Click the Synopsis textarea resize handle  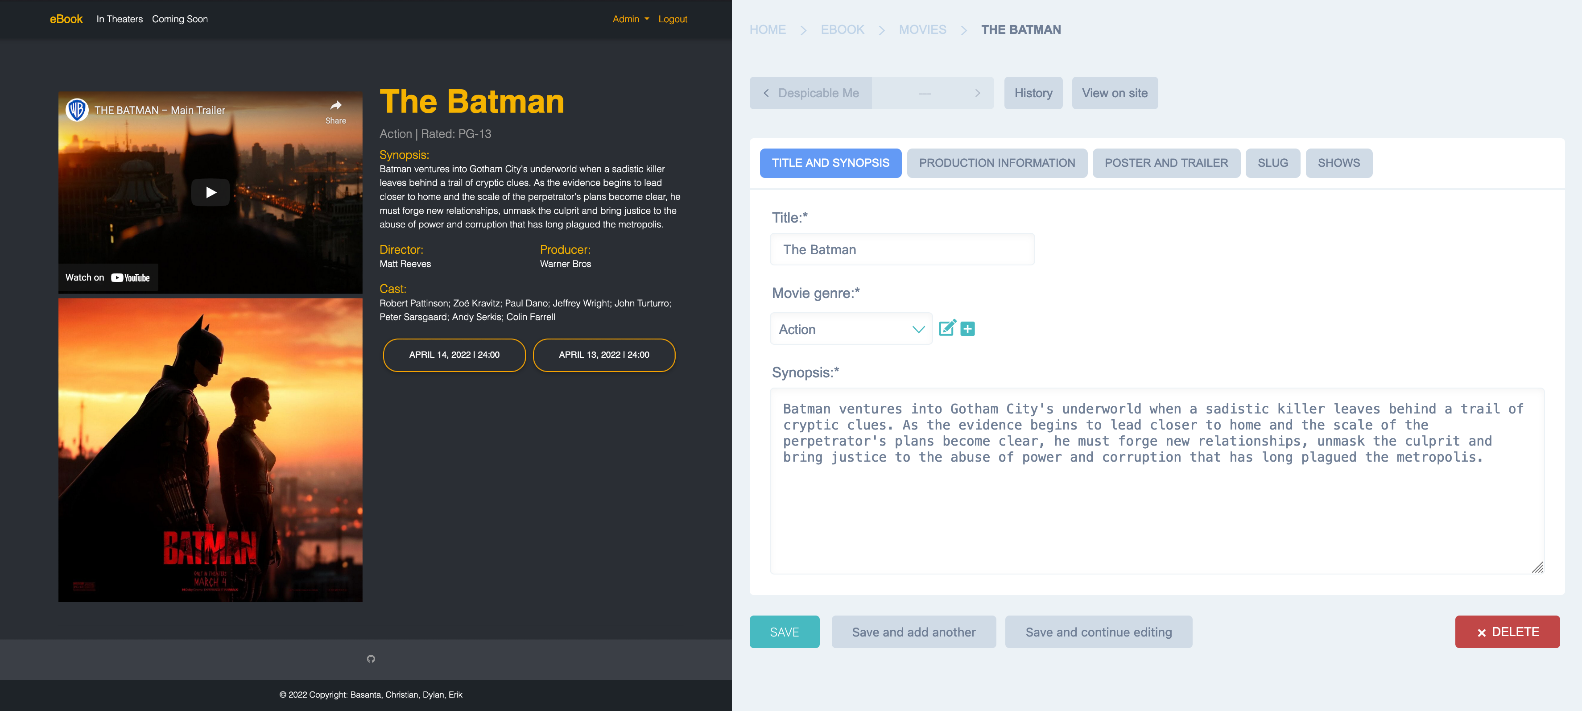point(1537,567)
